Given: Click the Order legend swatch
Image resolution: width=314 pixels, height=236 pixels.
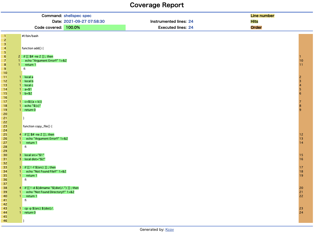Looking at the screenshot, I should 256,27.
